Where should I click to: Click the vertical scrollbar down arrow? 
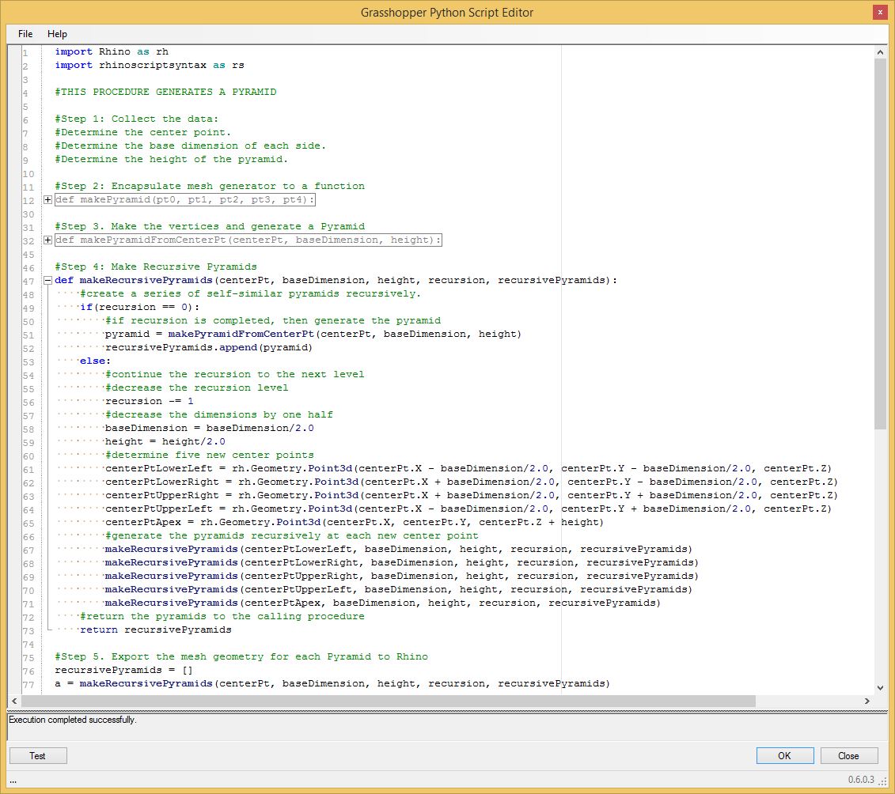880,688
